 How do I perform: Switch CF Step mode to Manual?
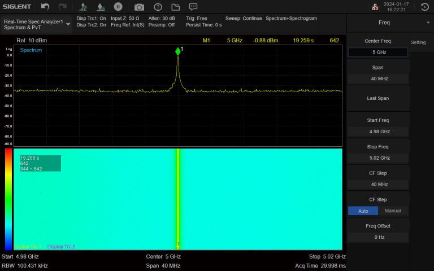[x=393, y=211]
